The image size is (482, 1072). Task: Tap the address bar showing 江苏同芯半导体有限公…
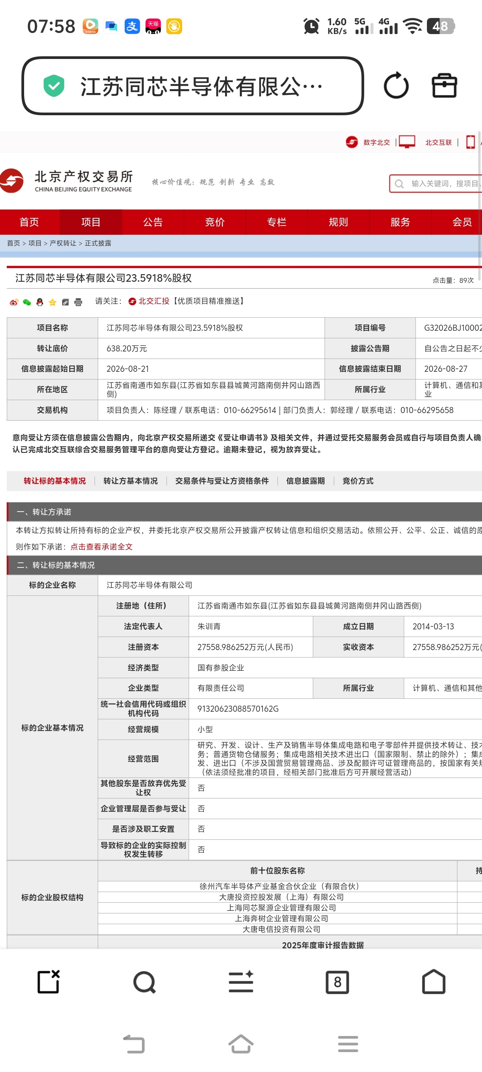[x=192, y=86]
